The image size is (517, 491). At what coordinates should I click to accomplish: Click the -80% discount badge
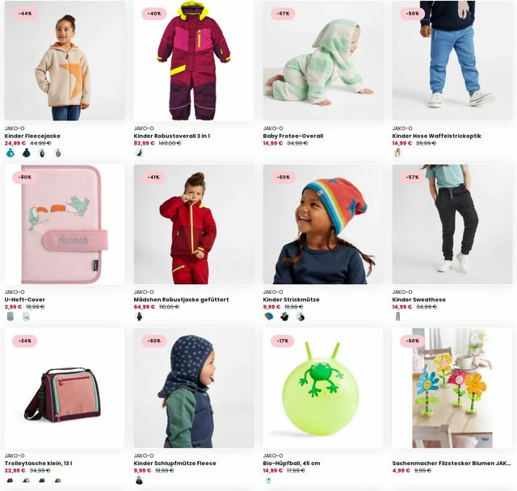[25, 178]
